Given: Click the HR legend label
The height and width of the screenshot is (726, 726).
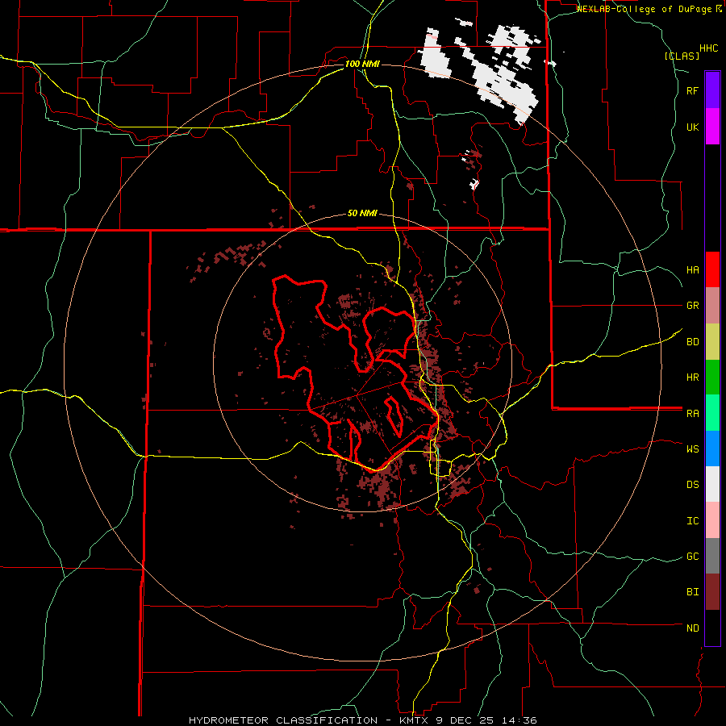Looking at the screenshot, I should tap(692, 378).
